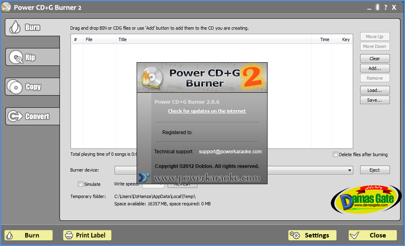Click gears icon on Settings button
This screenshot has height=246, width=405.
click(x=295, y=235)
